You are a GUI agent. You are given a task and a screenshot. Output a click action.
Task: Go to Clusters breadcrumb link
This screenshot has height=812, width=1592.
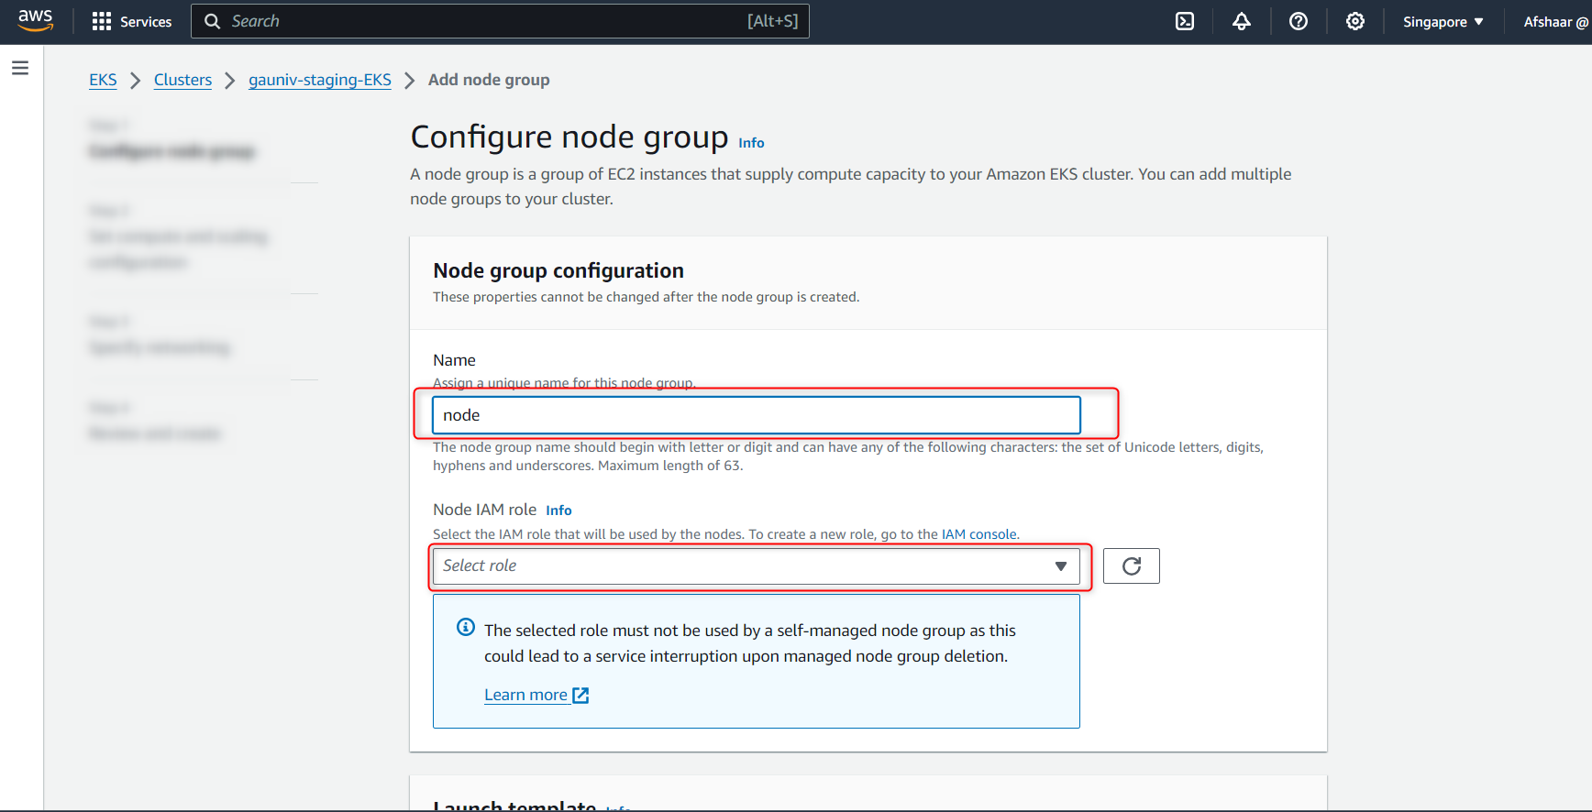click(182, 80)
